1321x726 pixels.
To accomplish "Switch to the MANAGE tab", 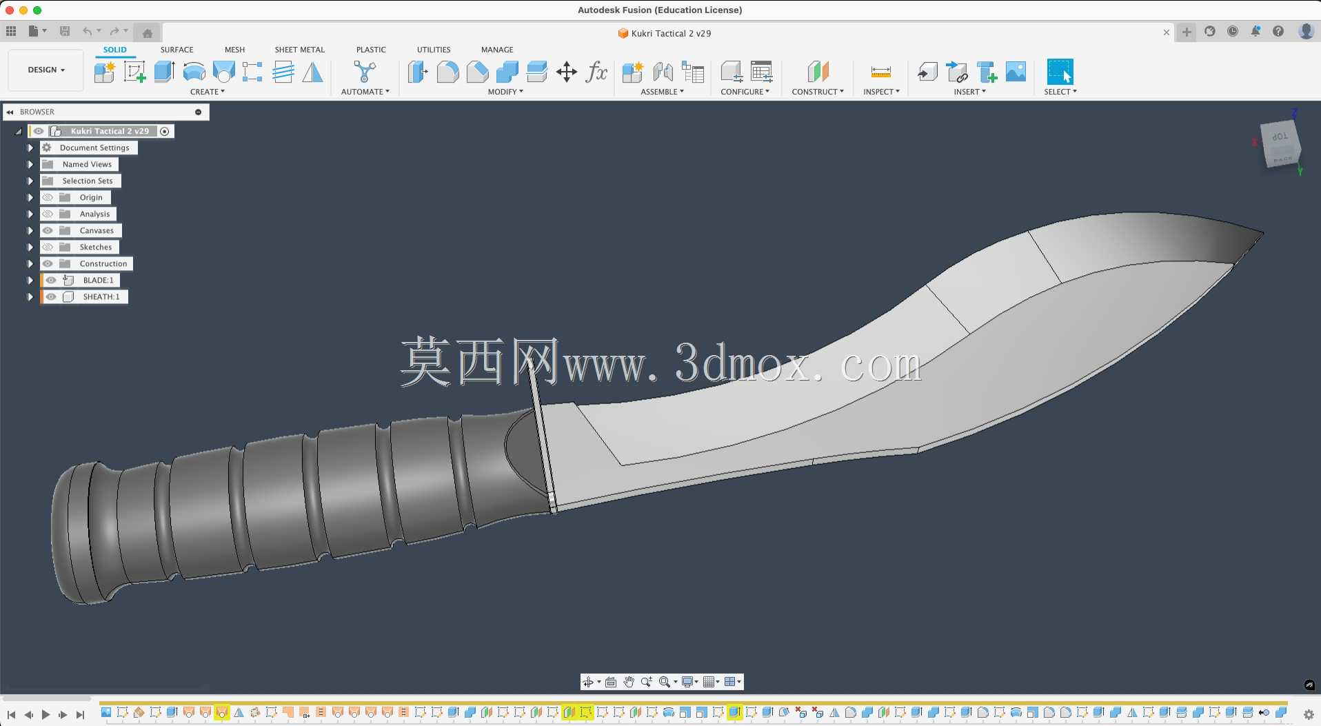I will [497, 50].
